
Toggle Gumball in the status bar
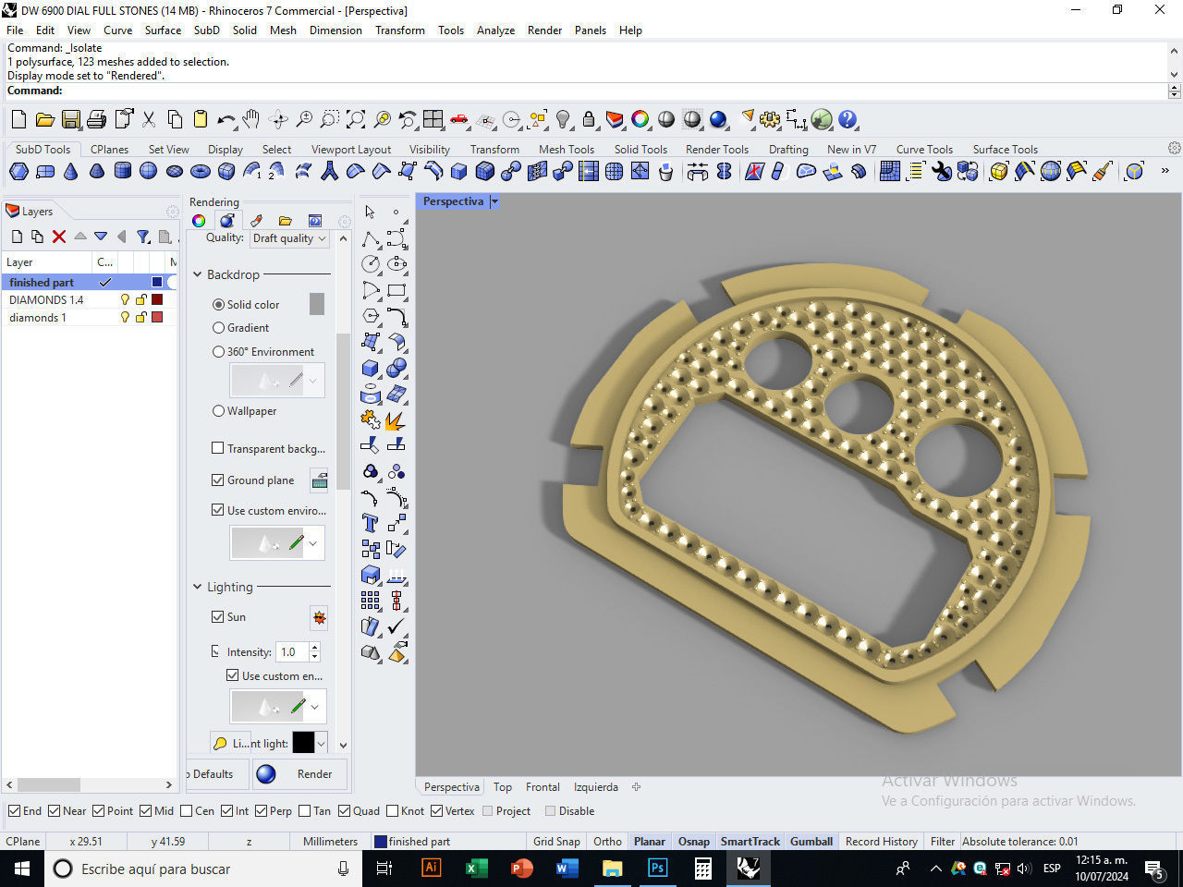811,842
